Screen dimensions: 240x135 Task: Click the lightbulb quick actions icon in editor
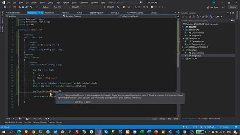(x=51, y=94)
